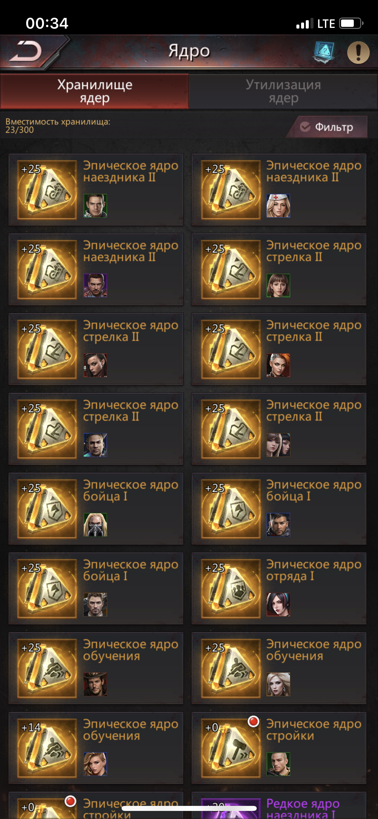This screenshot has width=378, height=819.
Task: Select стрелка II core with orange-haired heroine
Action: pos(279,349)
